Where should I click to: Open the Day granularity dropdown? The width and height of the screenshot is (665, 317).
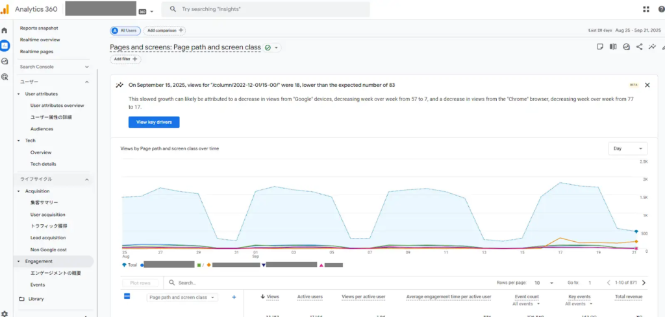[x=628, y=148]
